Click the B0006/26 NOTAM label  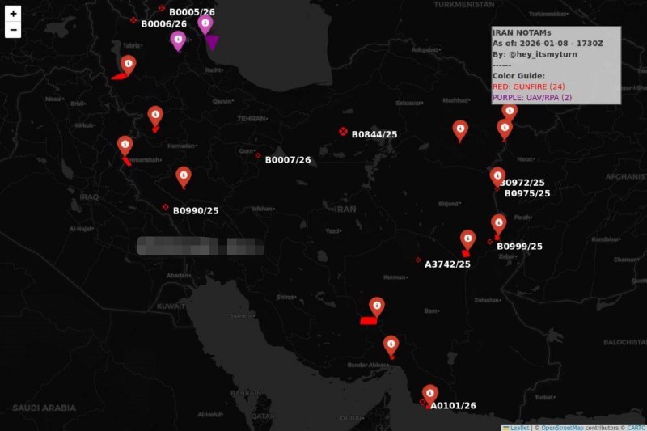[x=164, y=24]
